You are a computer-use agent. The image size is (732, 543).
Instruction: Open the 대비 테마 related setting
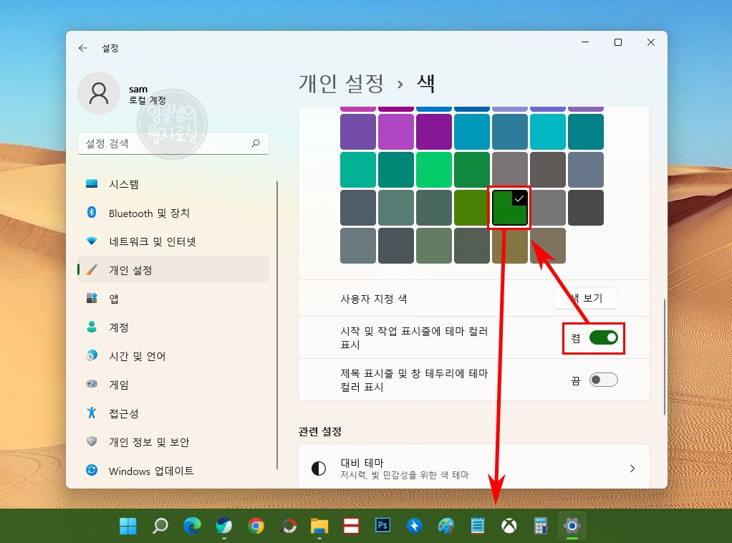point(474,467)
